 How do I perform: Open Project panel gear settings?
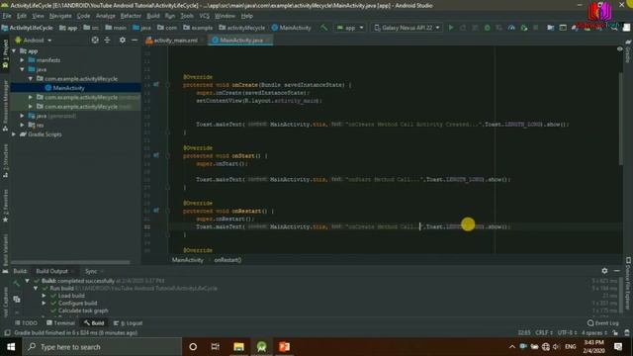123,40
